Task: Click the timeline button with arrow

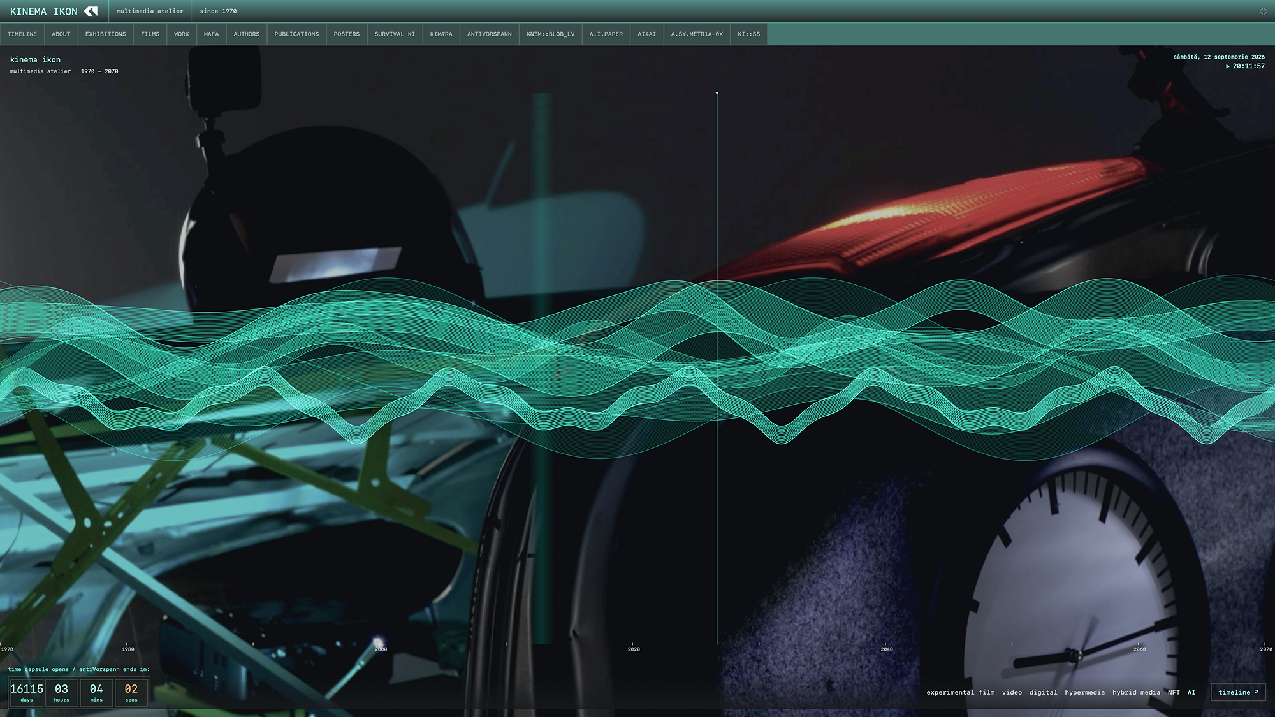Action: pos(1238,692)
